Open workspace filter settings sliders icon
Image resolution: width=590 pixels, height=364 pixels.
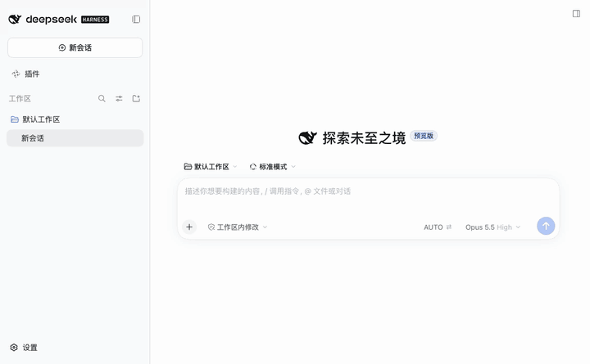tap(119, 98)
